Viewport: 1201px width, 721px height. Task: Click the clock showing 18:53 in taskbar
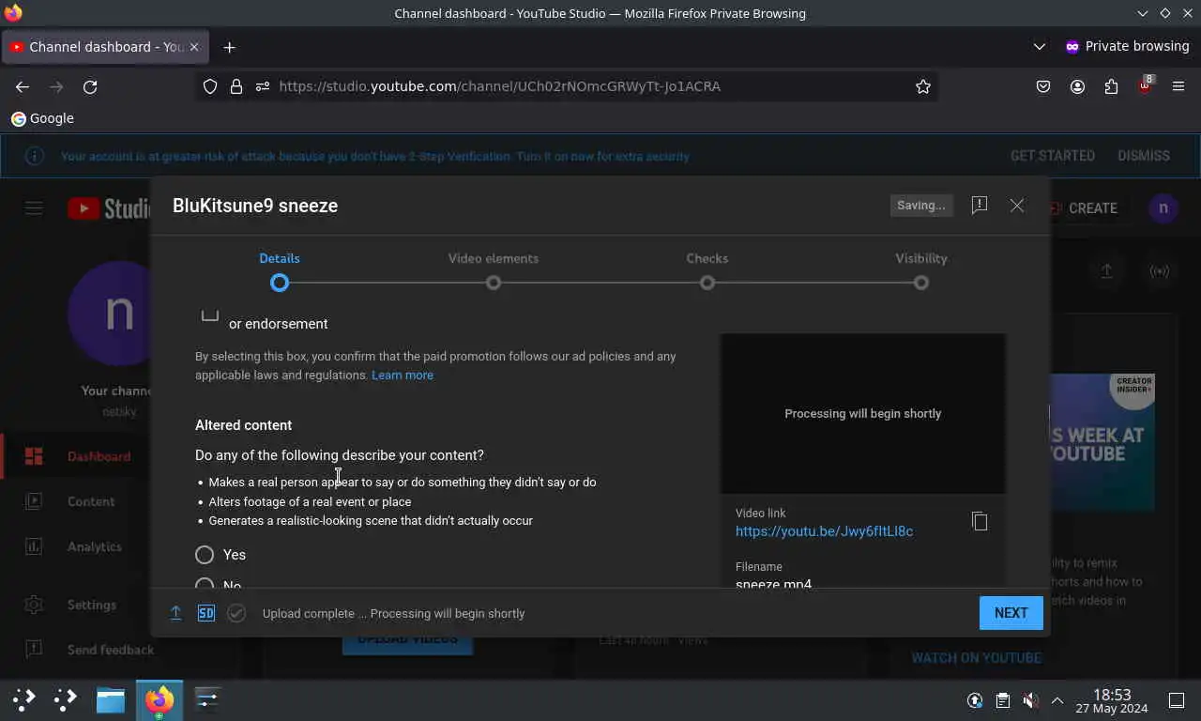click(1112, 701)
